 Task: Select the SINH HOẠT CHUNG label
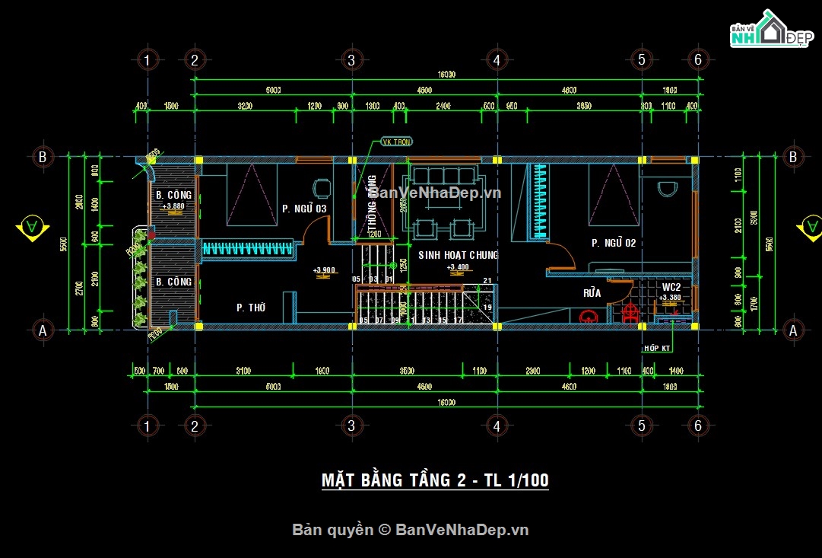[459, 255]
